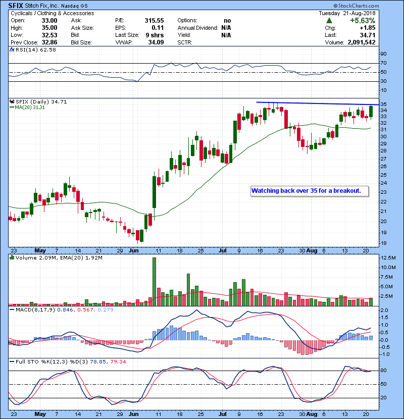Click the Last price 34.71 in header
The width and height of the screenshot is (404, 419).
(368, 35)
